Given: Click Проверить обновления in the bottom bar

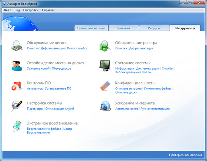Looking at the screenshot, I should 186,155.
